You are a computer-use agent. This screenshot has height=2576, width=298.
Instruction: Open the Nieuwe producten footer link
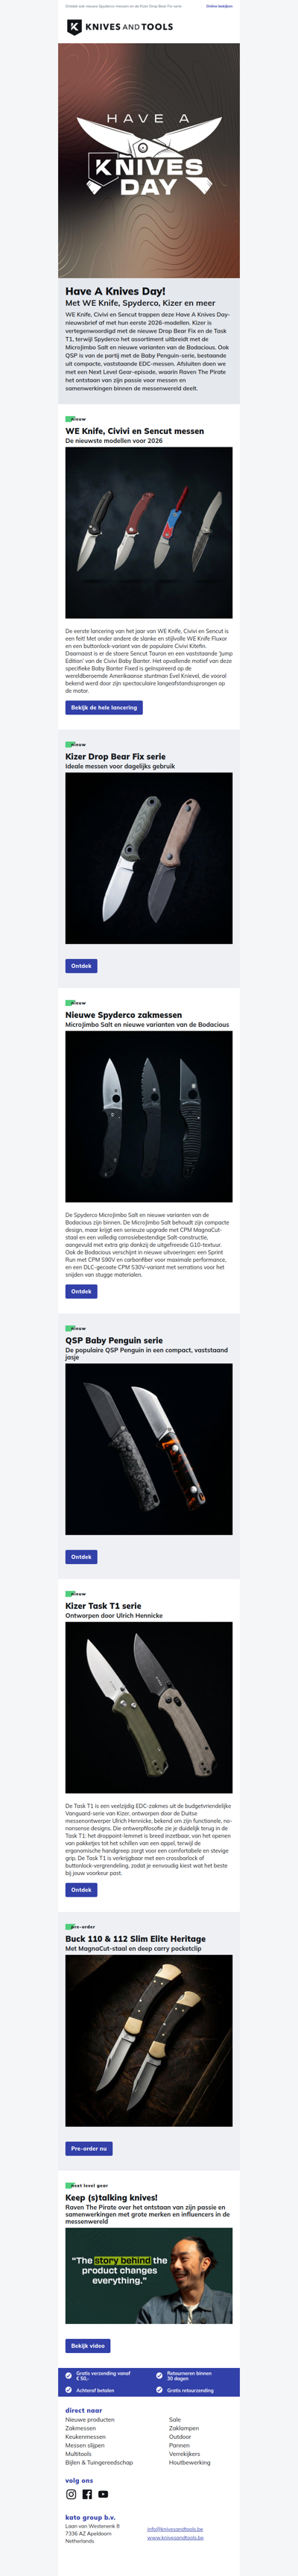[90, 2420]
